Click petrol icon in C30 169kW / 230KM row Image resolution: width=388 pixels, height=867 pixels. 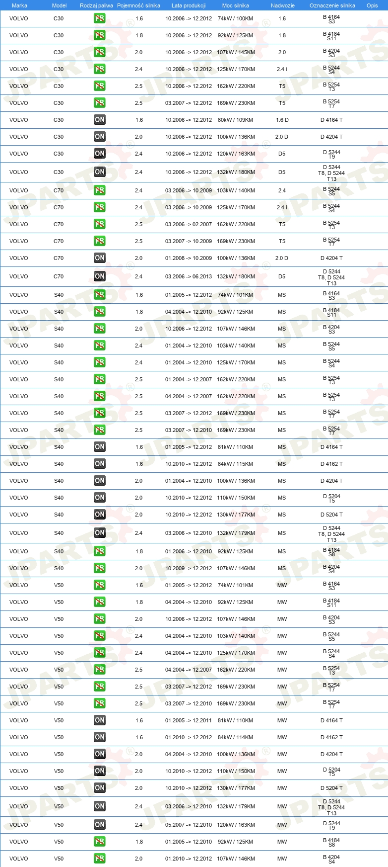point(100,103)
